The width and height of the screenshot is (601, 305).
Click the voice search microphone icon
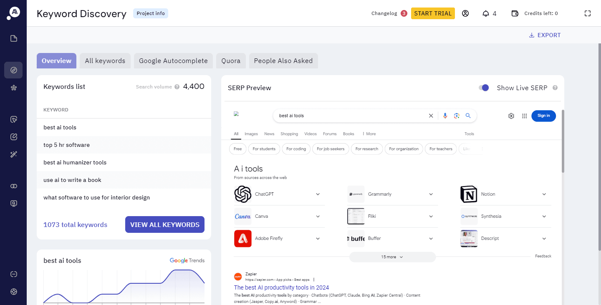coord(445,116)
